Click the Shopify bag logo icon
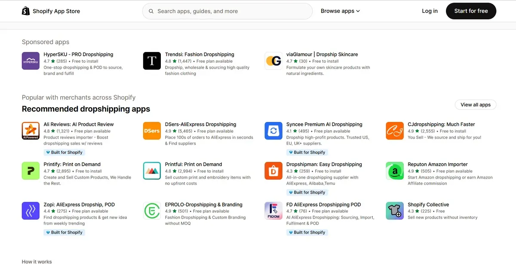The width and height of the screenshot is (516, 264). [26, 11]
